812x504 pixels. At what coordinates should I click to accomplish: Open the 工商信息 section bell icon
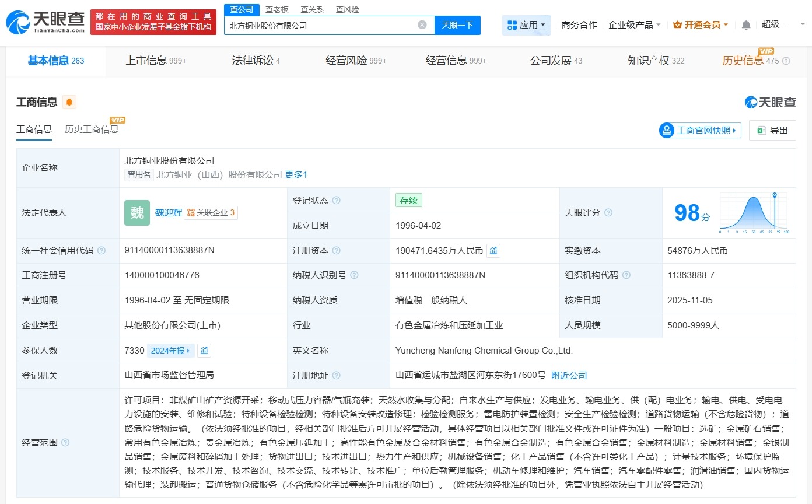[70, 102]
